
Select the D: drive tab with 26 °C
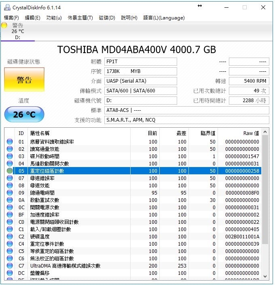[x=17, y=31]
